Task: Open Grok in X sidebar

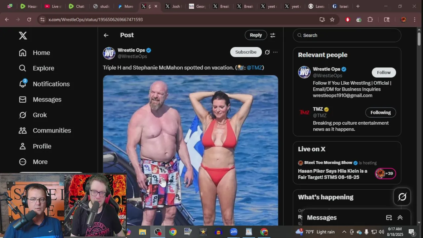Action: point(33,115)
